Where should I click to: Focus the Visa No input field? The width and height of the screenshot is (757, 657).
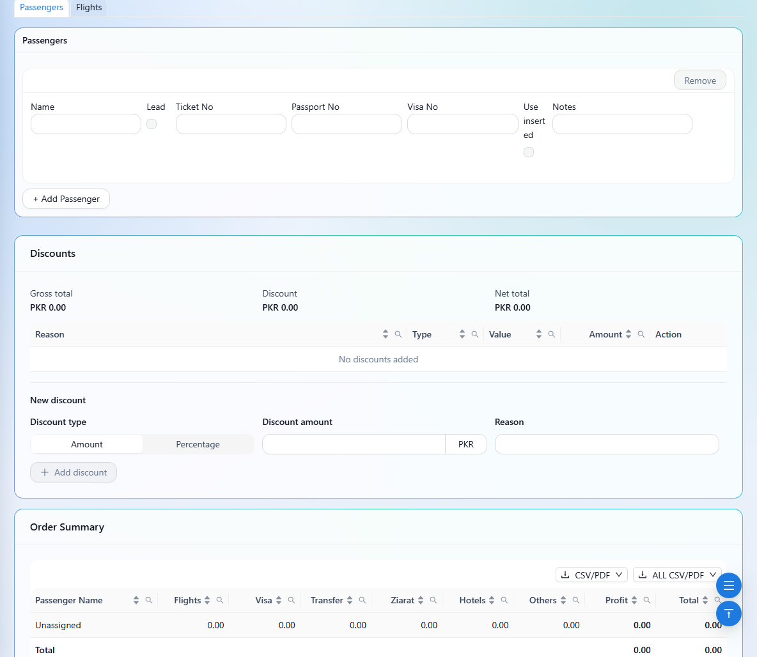[x=462, y=124]
